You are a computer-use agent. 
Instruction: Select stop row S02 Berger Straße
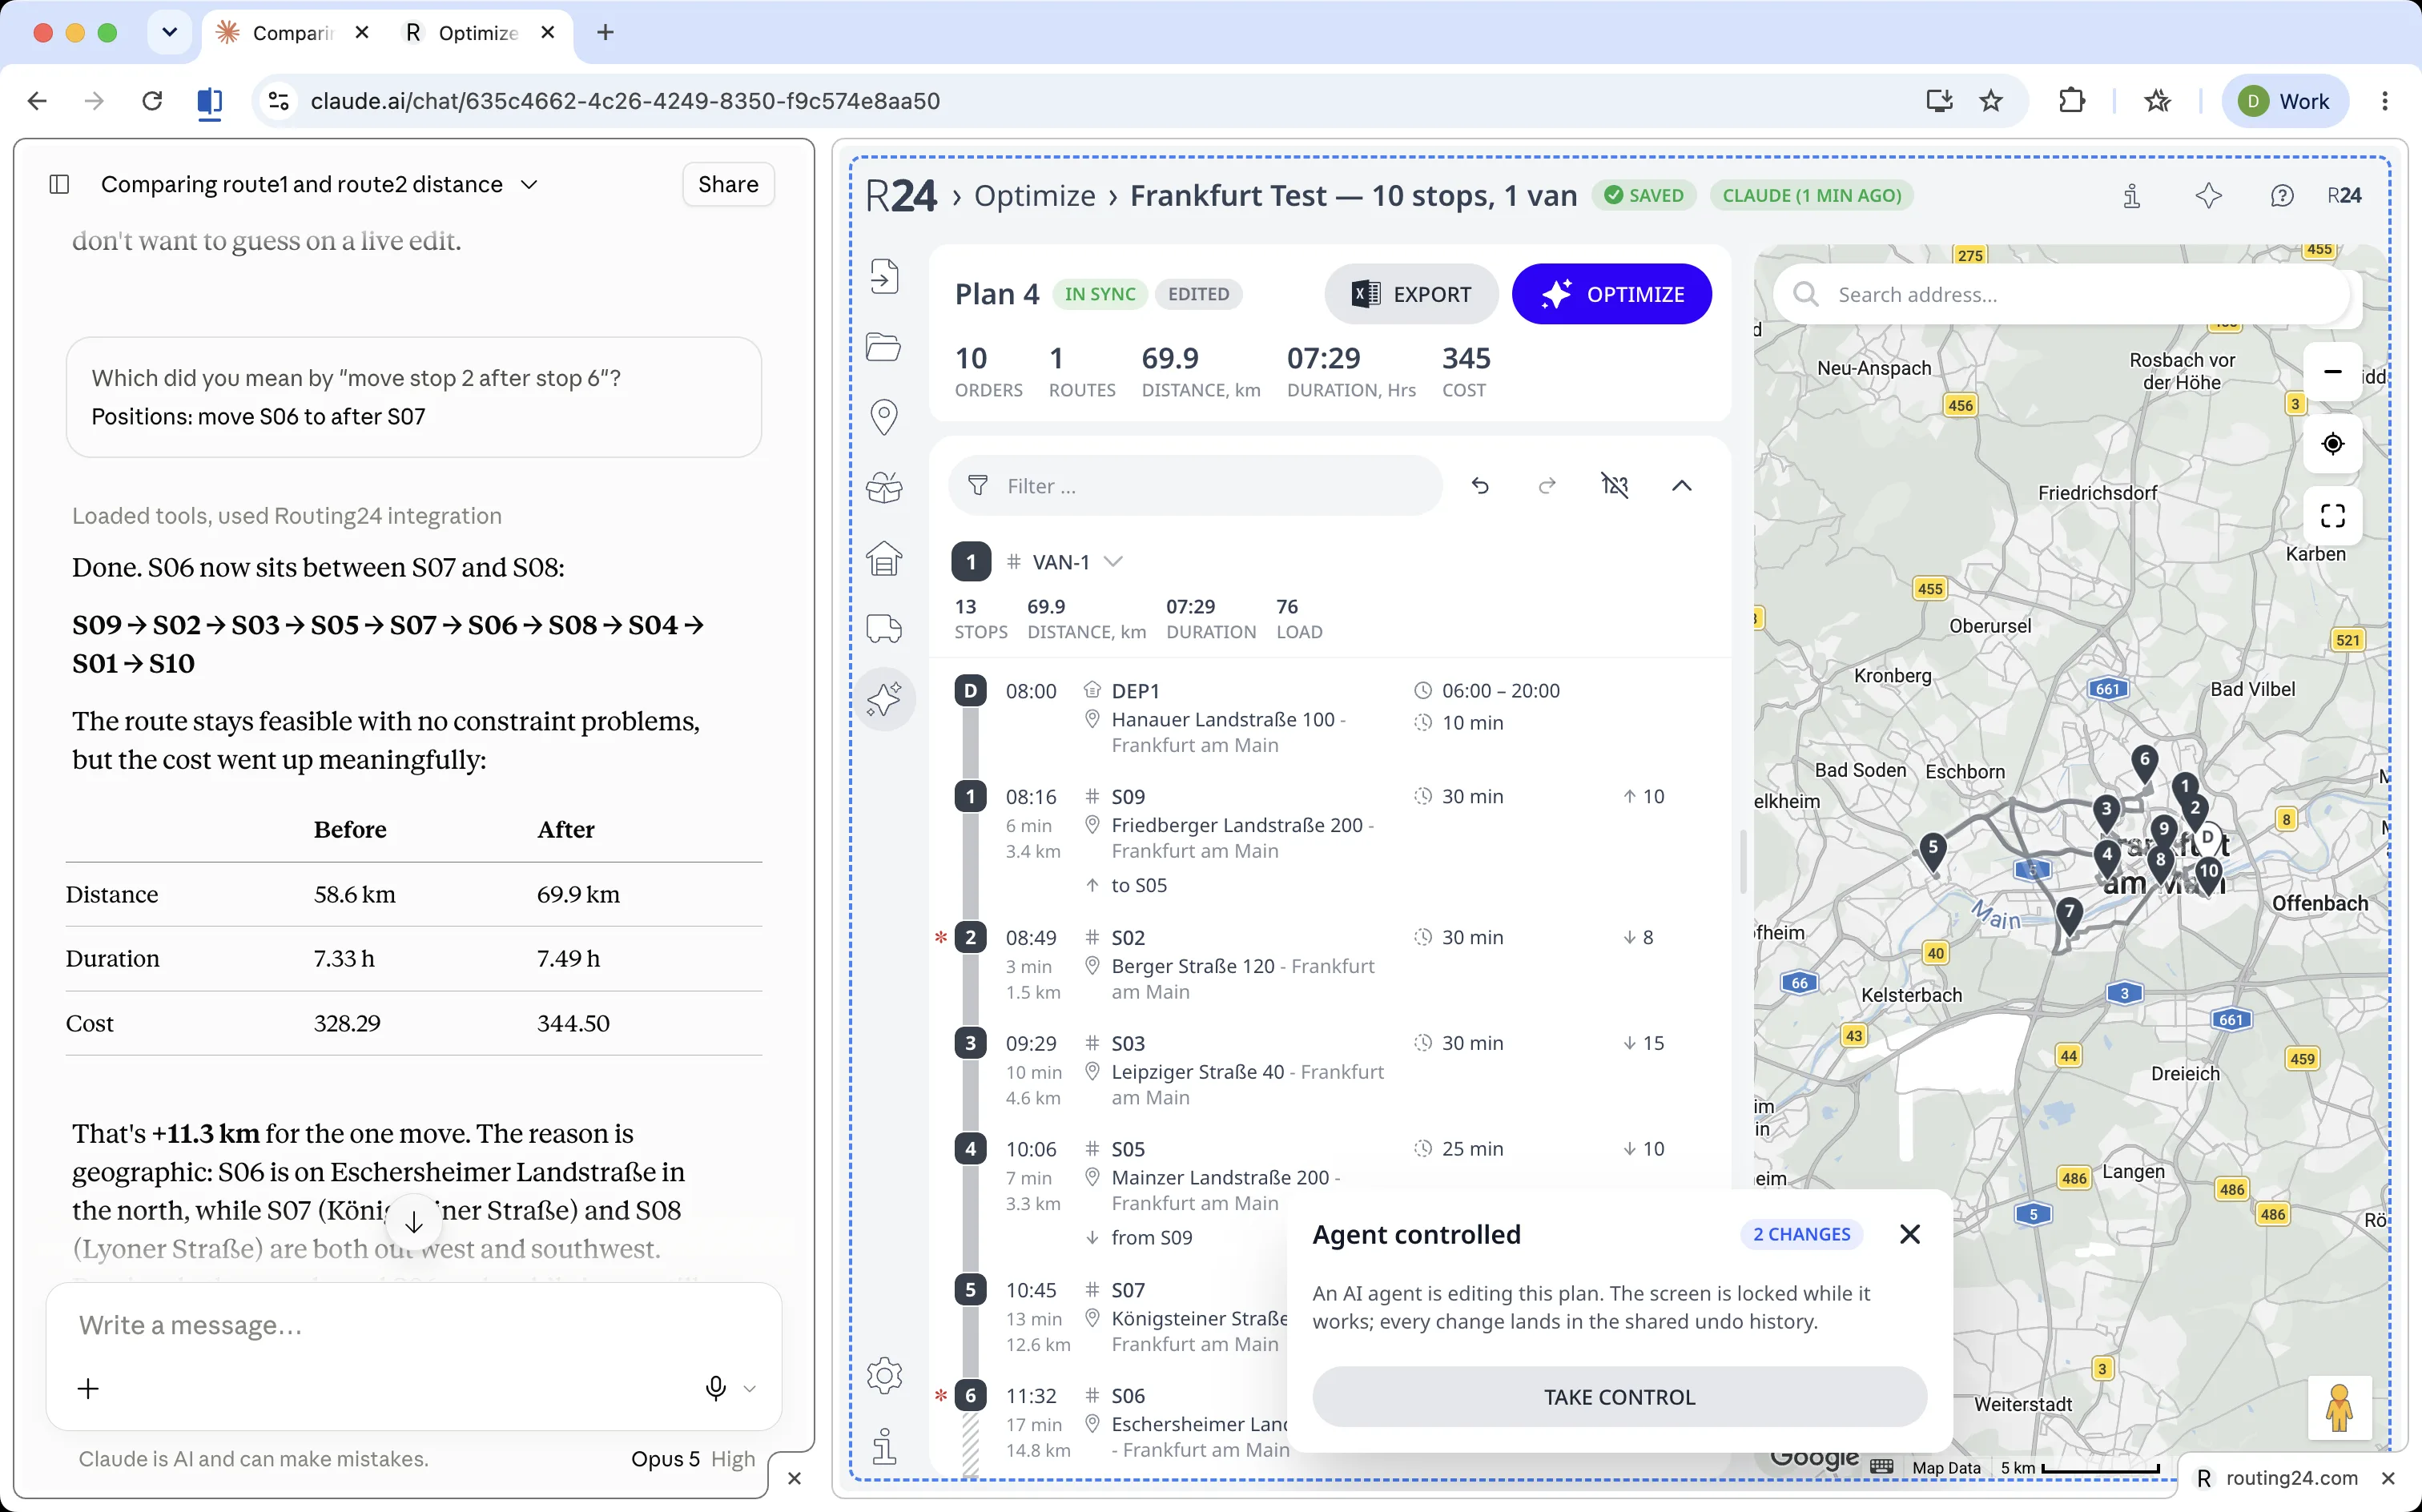[x=1330, y=965]
